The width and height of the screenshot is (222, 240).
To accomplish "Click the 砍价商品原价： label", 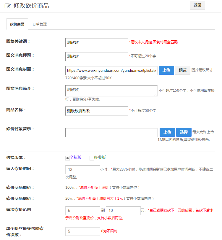I will 20,187.
